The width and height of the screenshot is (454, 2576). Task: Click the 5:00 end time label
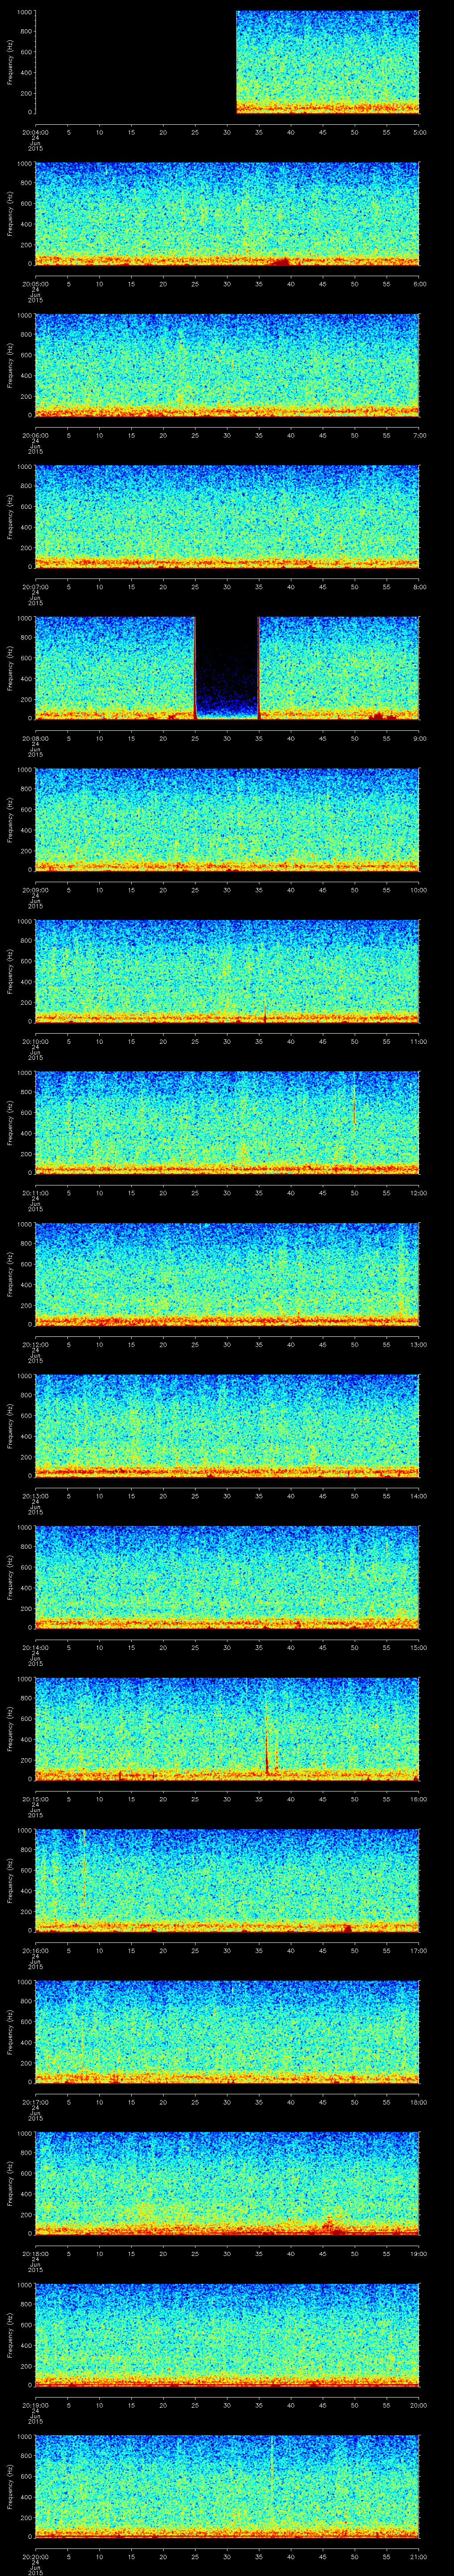coord(419,131)
